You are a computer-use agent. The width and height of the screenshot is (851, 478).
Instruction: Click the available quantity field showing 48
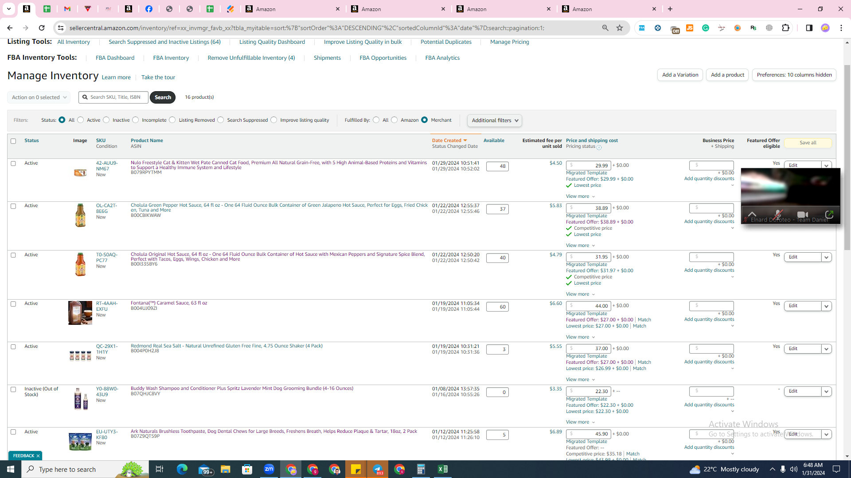point(497,166)
